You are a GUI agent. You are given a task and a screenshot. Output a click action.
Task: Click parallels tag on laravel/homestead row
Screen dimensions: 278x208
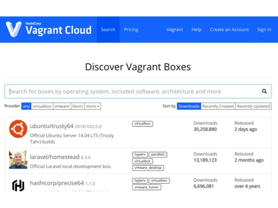click(x=158, y=154)
